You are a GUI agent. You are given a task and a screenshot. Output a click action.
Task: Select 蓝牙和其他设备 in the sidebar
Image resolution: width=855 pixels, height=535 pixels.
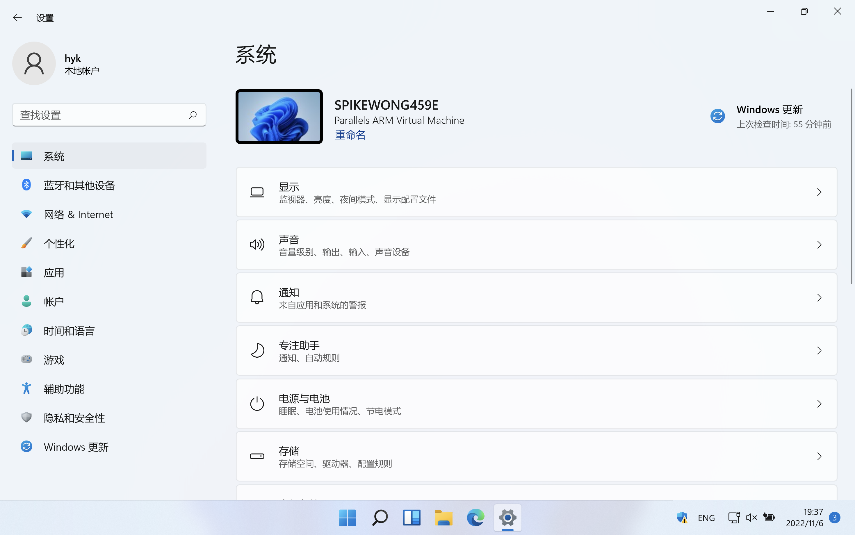click(109, 185)
